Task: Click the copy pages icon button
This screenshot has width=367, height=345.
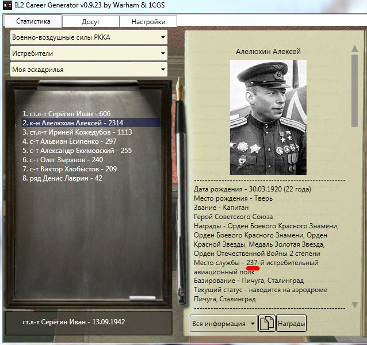Action: [x=266, y=323]
